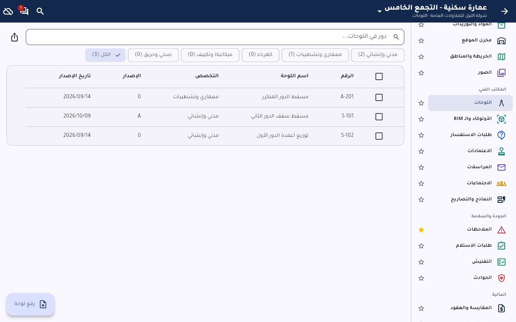
Task: Favorite الحوادث using its star
Action: click(x=421, y=278)
